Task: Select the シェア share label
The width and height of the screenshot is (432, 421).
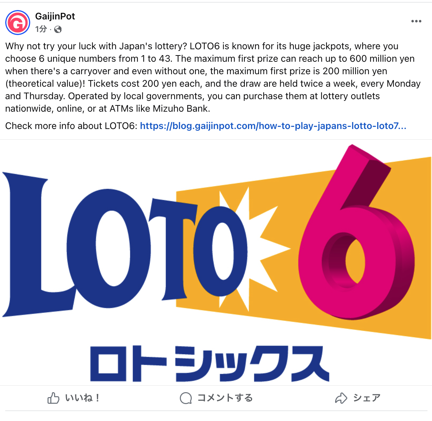Action: pos(367,398)
